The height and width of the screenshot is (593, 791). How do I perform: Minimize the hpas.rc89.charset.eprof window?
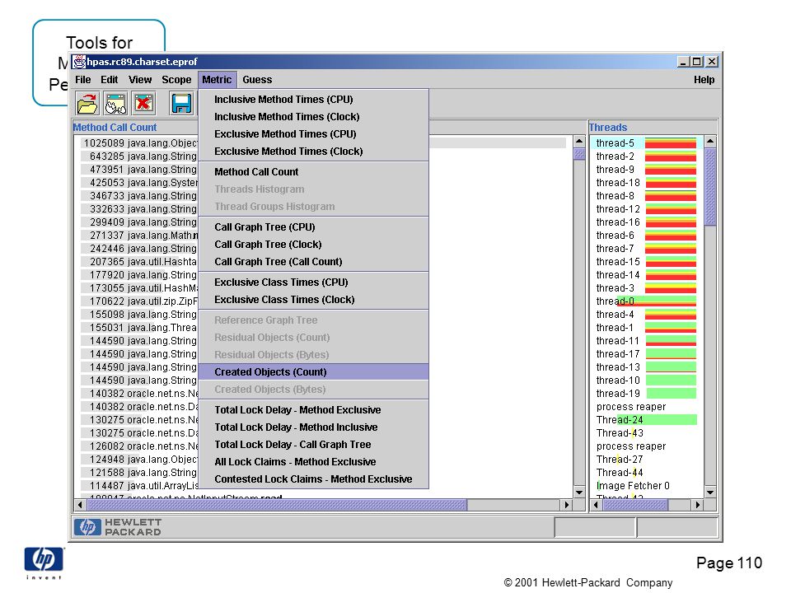pos(683,62)
